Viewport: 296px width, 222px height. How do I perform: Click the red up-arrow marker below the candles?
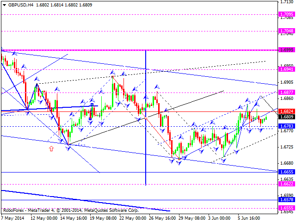coord(51,148)
